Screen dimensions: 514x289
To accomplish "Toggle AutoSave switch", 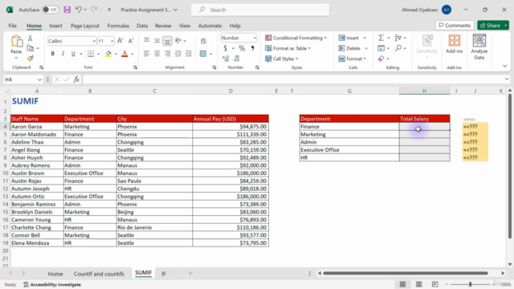I will pos(50,10).
